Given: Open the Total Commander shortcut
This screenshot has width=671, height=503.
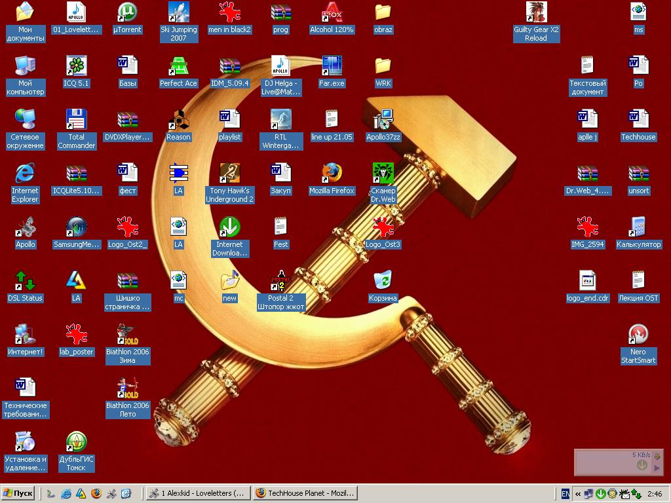Looking at the screenshot, I should click(x=76, y=119).
